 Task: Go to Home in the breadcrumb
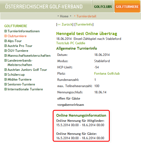(64, 16)
